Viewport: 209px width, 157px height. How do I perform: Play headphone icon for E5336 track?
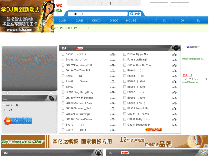pyautogui.click(x=113, y=55)
